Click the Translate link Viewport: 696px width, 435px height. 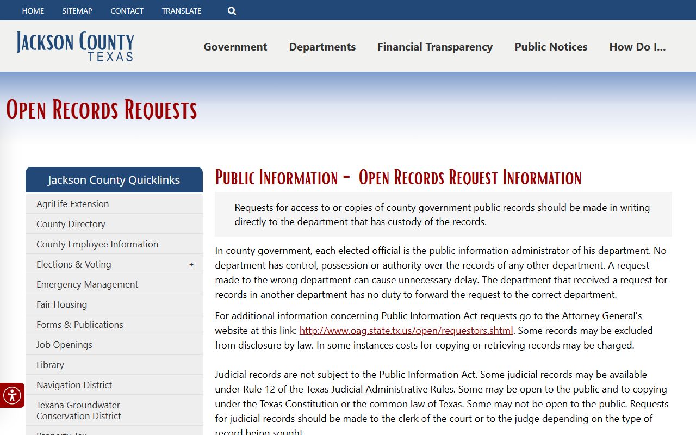click(x=182, y=11)
